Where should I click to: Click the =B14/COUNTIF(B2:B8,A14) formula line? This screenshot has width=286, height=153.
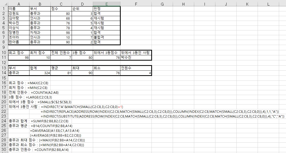41,126
